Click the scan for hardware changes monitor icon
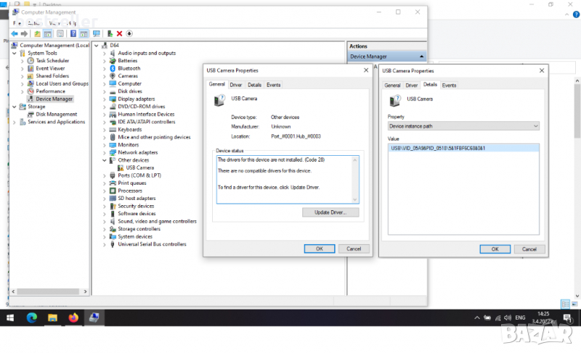This screenshot has width=581, height=353. (96, 33)
